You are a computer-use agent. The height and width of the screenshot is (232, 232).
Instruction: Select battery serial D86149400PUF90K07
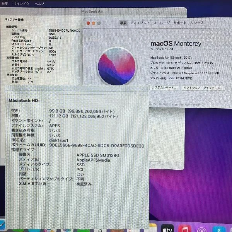click(x=65, y=31)
